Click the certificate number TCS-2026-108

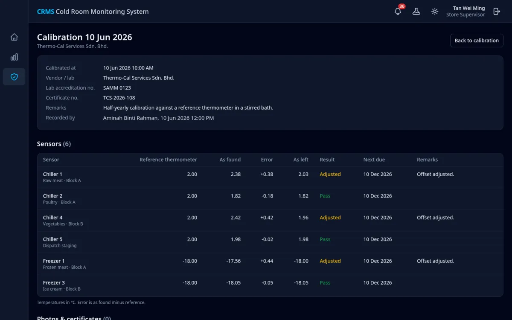[x=119, y=98]
